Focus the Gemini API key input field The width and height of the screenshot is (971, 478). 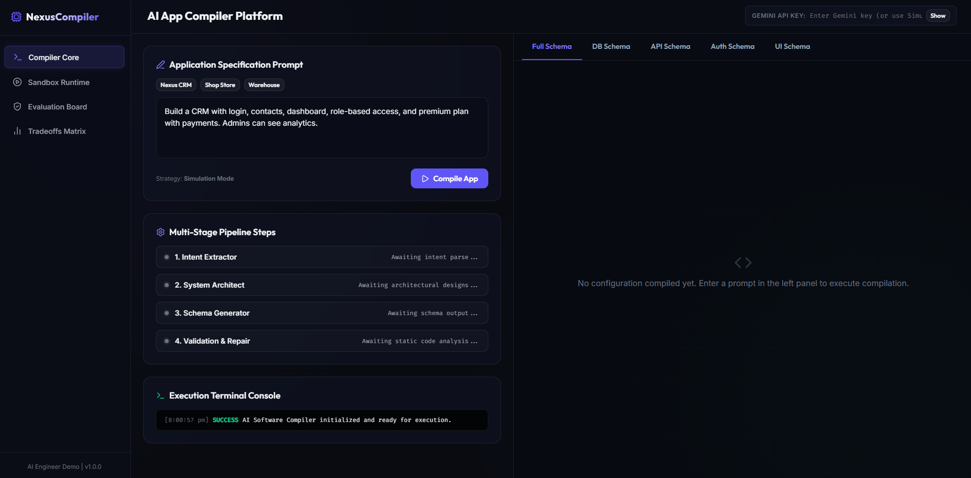[865, 16]
